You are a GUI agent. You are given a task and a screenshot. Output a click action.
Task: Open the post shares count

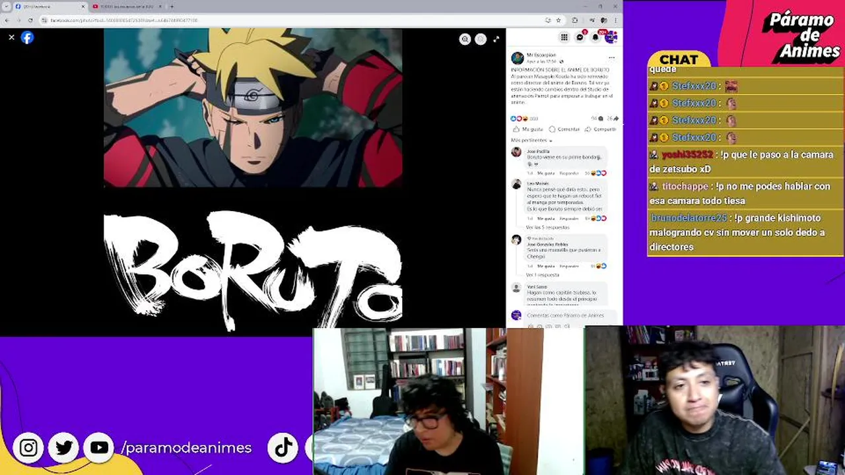pyautogui.click(x=613, y=119)
